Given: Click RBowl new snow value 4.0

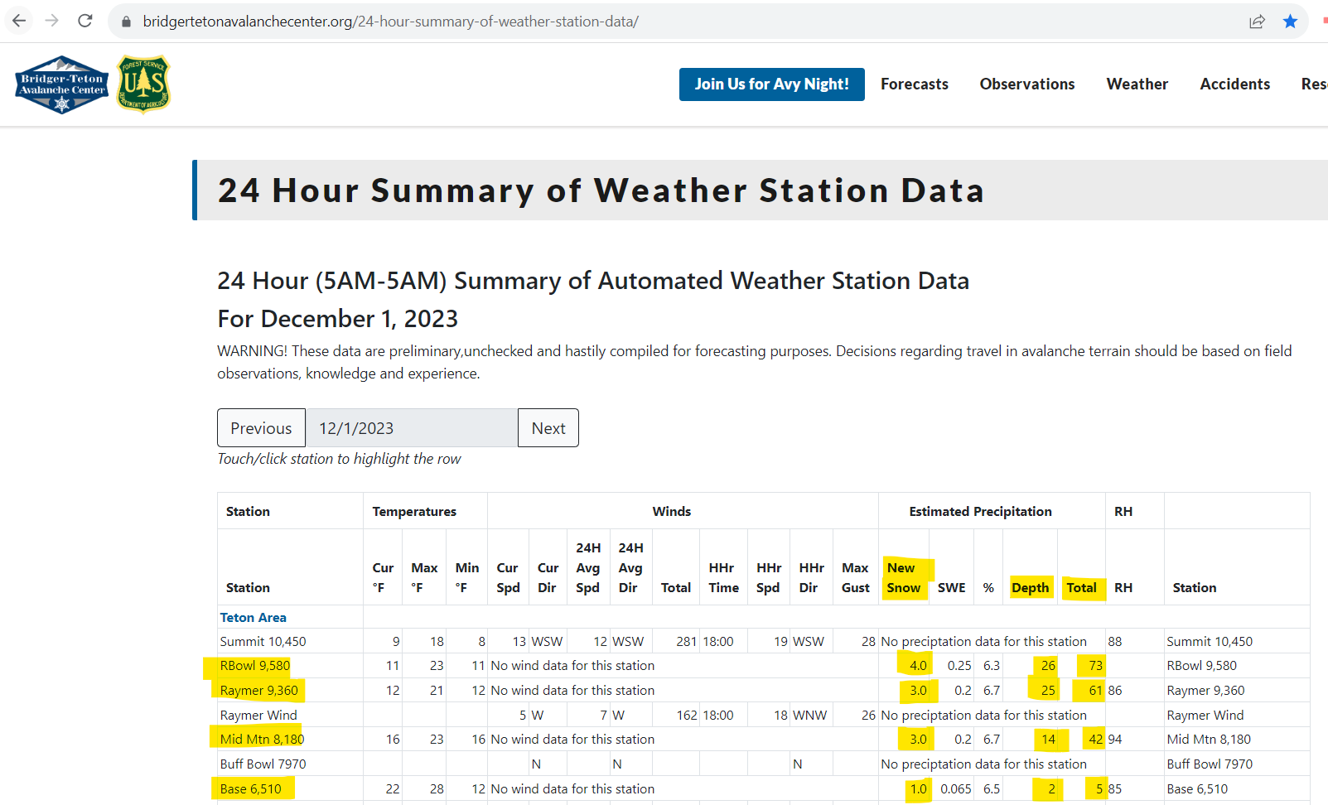Looking at the screenshot, I should pos(918,666).
